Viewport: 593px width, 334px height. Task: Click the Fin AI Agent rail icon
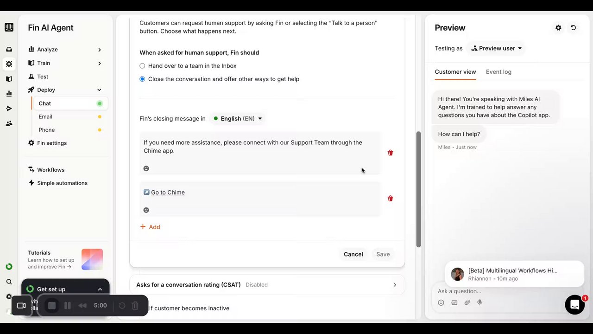(x=9, y=64)
